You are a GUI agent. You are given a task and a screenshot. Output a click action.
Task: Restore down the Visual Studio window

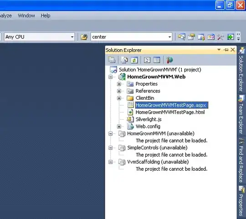click(230, 5)
